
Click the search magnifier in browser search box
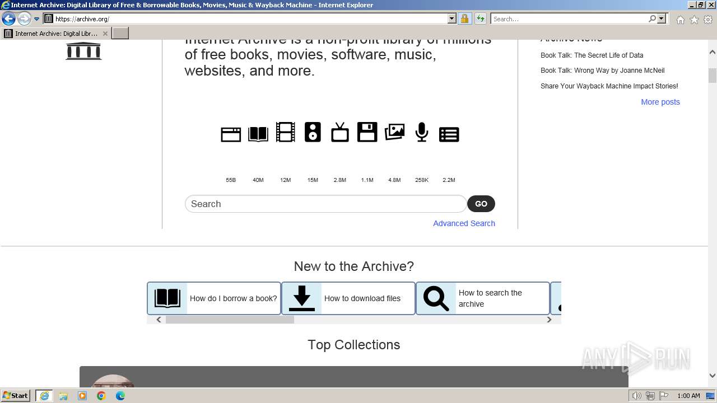[652, 18]
